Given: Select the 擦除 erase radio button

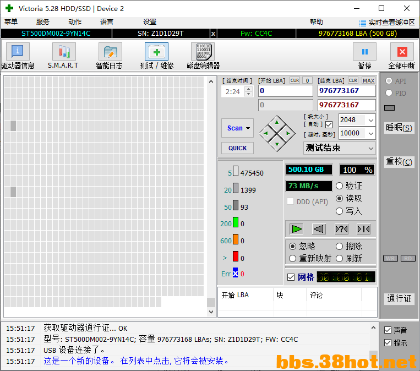Looking at the screenshot, I should pos(340,246).
